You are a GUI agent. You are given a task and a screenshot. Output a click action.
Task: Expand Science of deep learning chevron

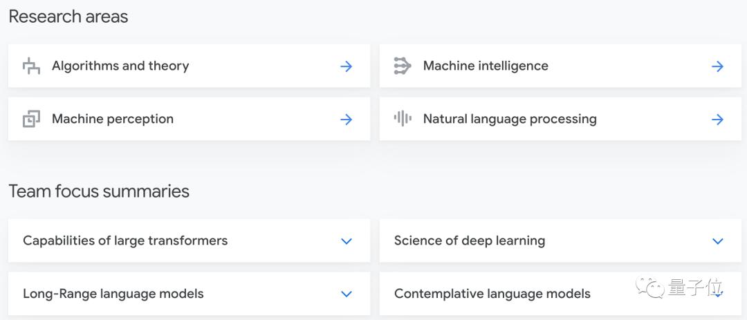pyautogui.click(x=717, y=241)
